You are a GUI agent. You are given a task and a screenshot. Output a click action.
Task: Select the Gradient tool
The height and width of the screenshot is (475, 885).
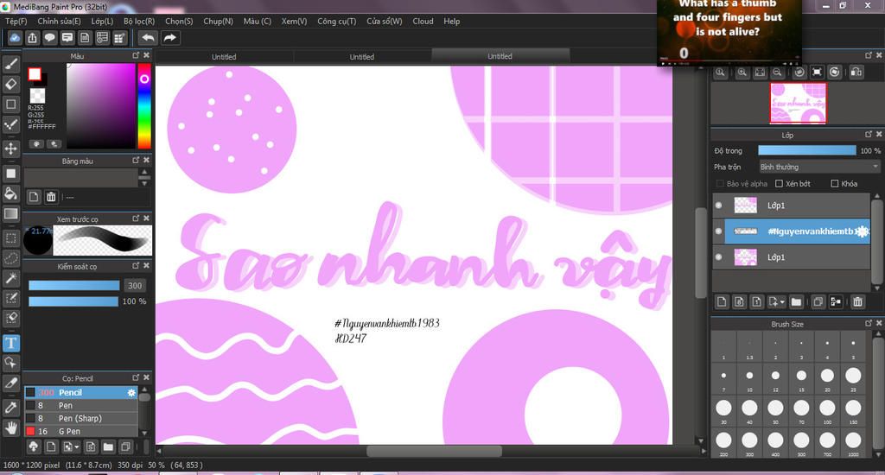click(x=10, y=213)
